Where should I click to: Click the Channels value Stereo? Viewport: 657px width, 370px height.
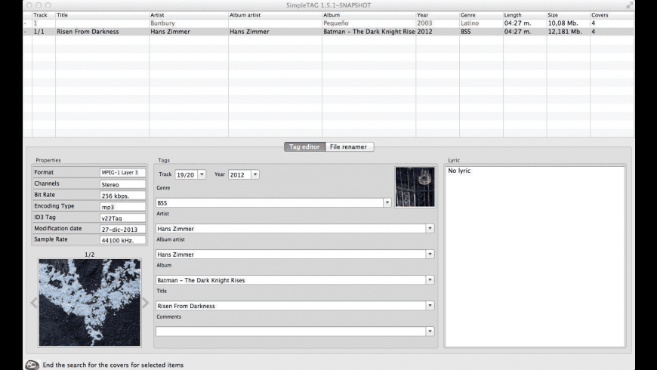click(123, 184)
